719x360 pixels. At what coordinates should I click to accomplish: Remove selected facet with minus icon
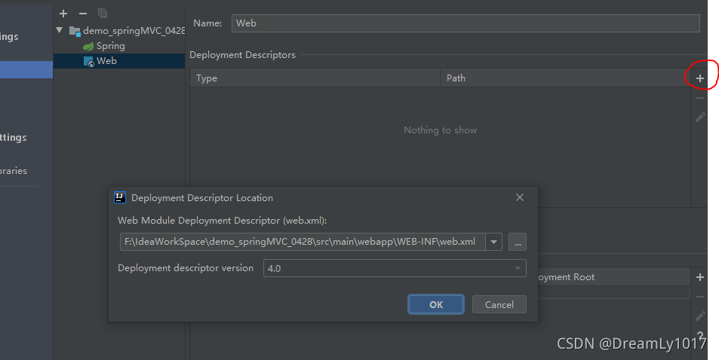click(x=83, y=14)
